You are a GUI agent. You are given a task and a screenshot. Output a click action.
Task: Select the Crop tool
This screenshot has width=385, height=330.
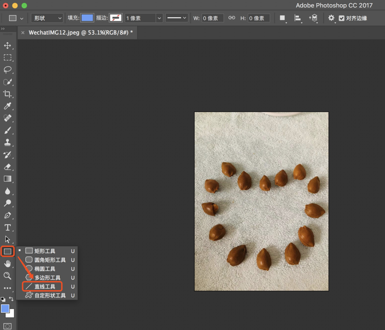coord(8,94)
